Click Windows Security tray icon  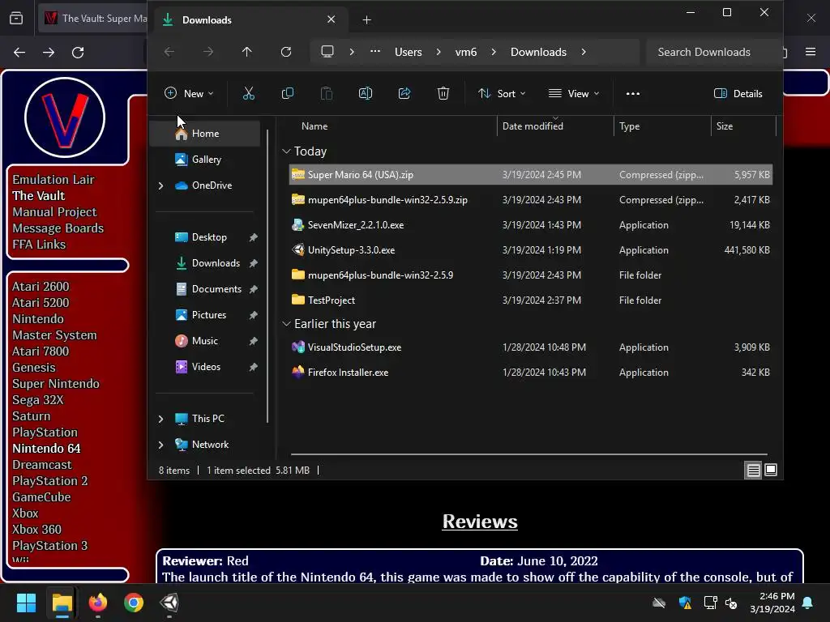pyautogui.click(x=684, y=603)
